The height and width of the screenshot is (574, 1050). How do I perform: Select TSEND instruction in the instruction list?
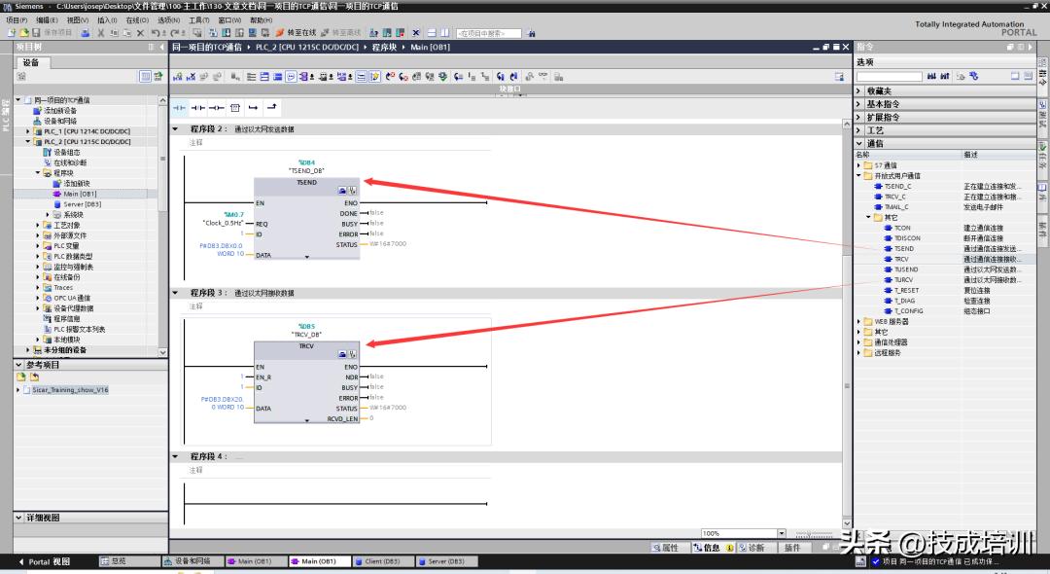click(x=904, y=248)
